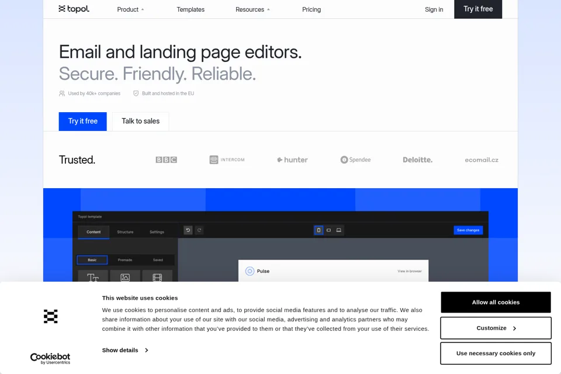The height and width of the screenshot is (374, 561).
Task: Click the undo icon in the editor toolbar
Action: (x=188, y=230)
